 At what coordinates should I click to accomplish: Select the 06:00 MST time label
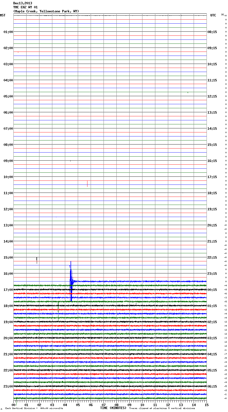point(8,113)
